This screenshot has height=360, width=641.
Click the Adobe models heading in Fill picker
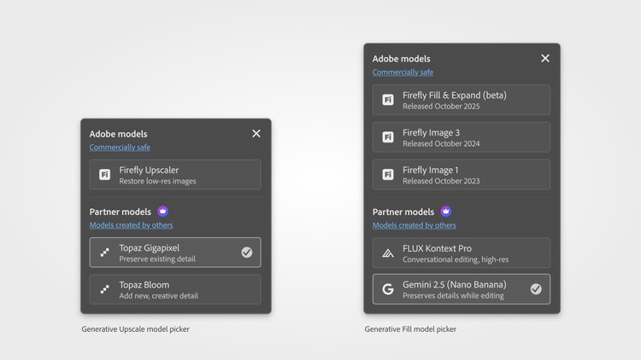coord(401,59)
